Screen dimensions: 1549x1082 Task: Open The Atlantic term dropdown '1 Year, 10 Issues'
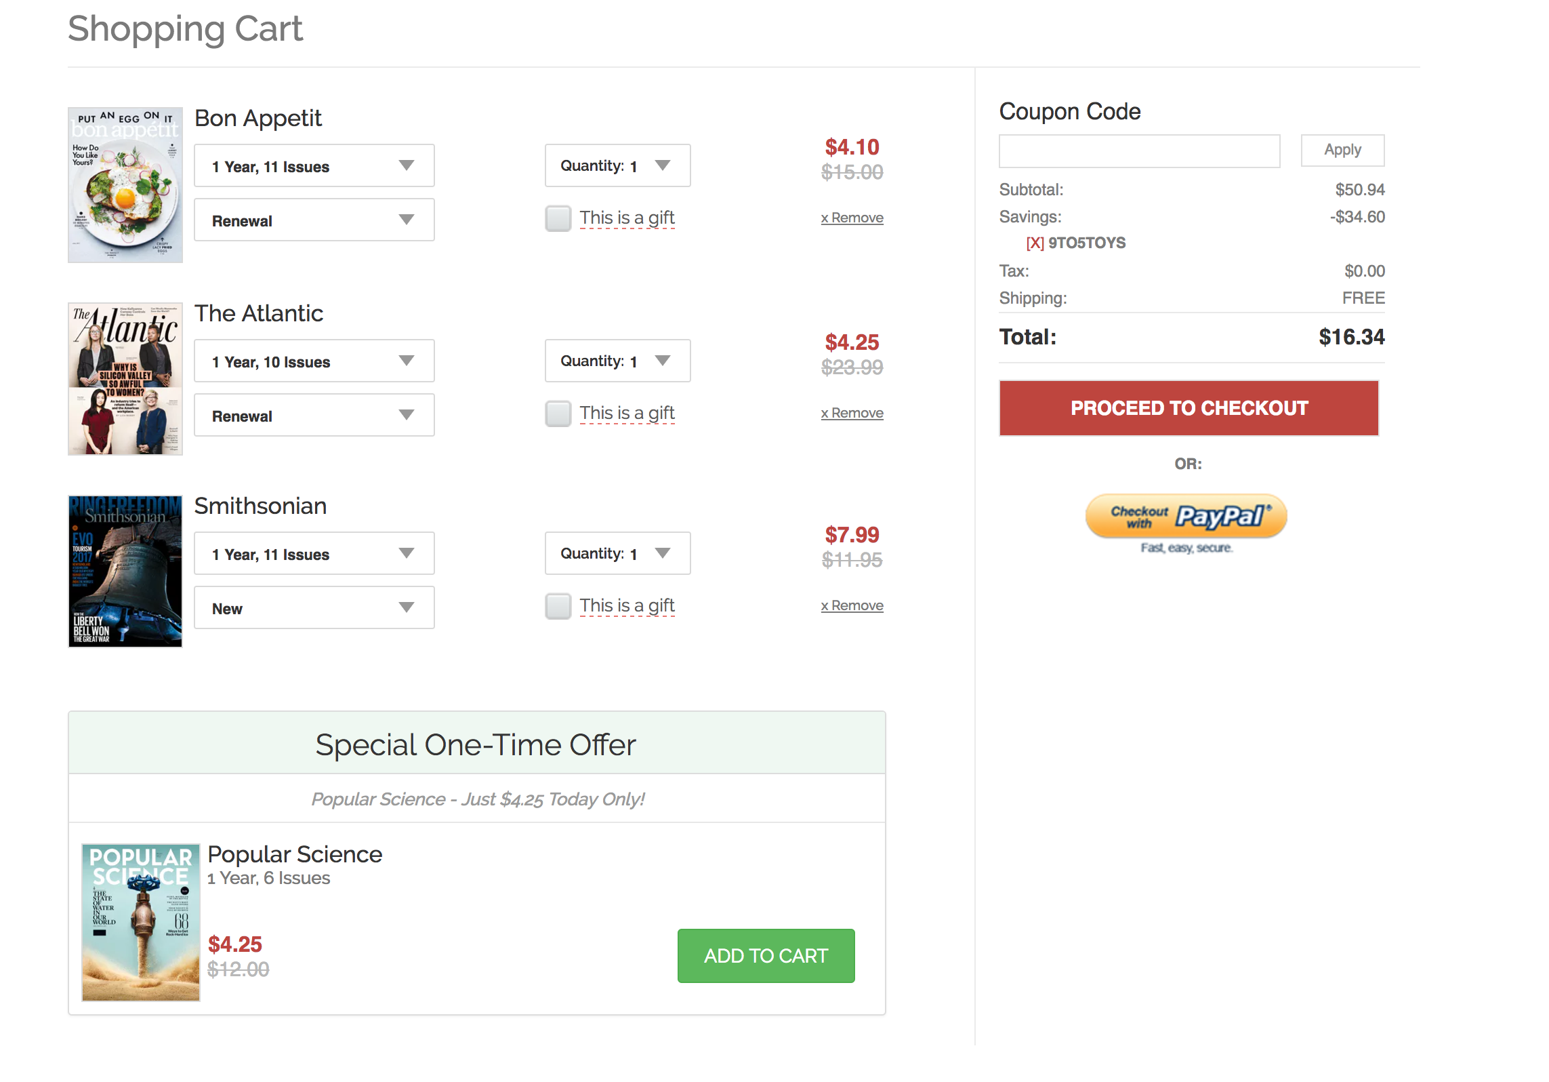(x=314, y=361)
